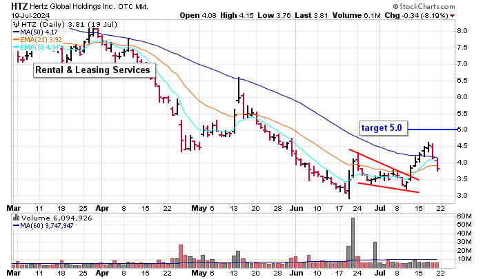Click the target 5.0 annotation box
The image size is (483, 279).
384,127
